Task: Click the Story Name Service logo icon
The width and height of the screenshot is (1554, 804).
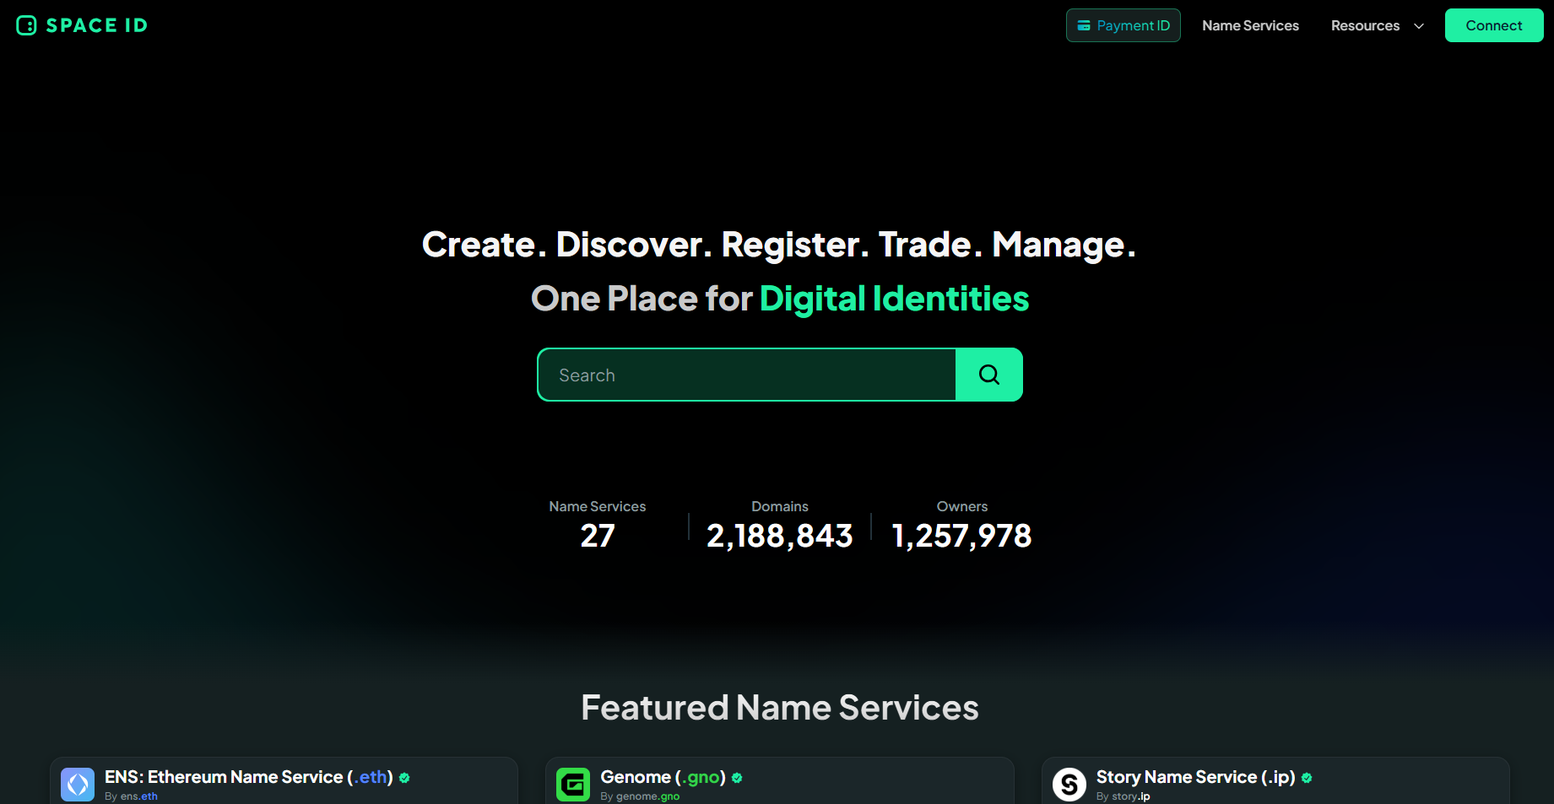Action: click(1069, 784)
